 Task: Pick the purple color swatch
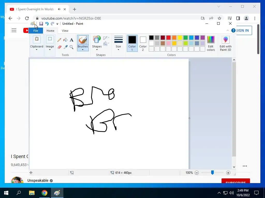point(202,38)
